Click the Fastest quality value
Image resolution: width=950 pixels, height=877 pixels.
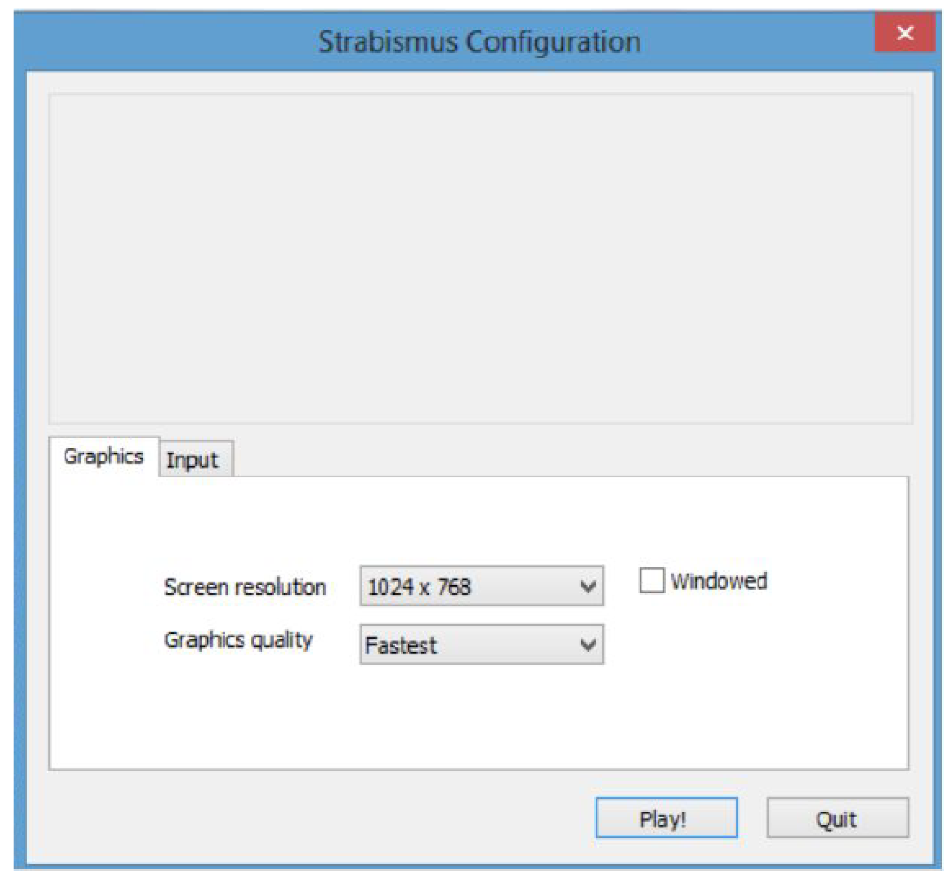(401, 646)
